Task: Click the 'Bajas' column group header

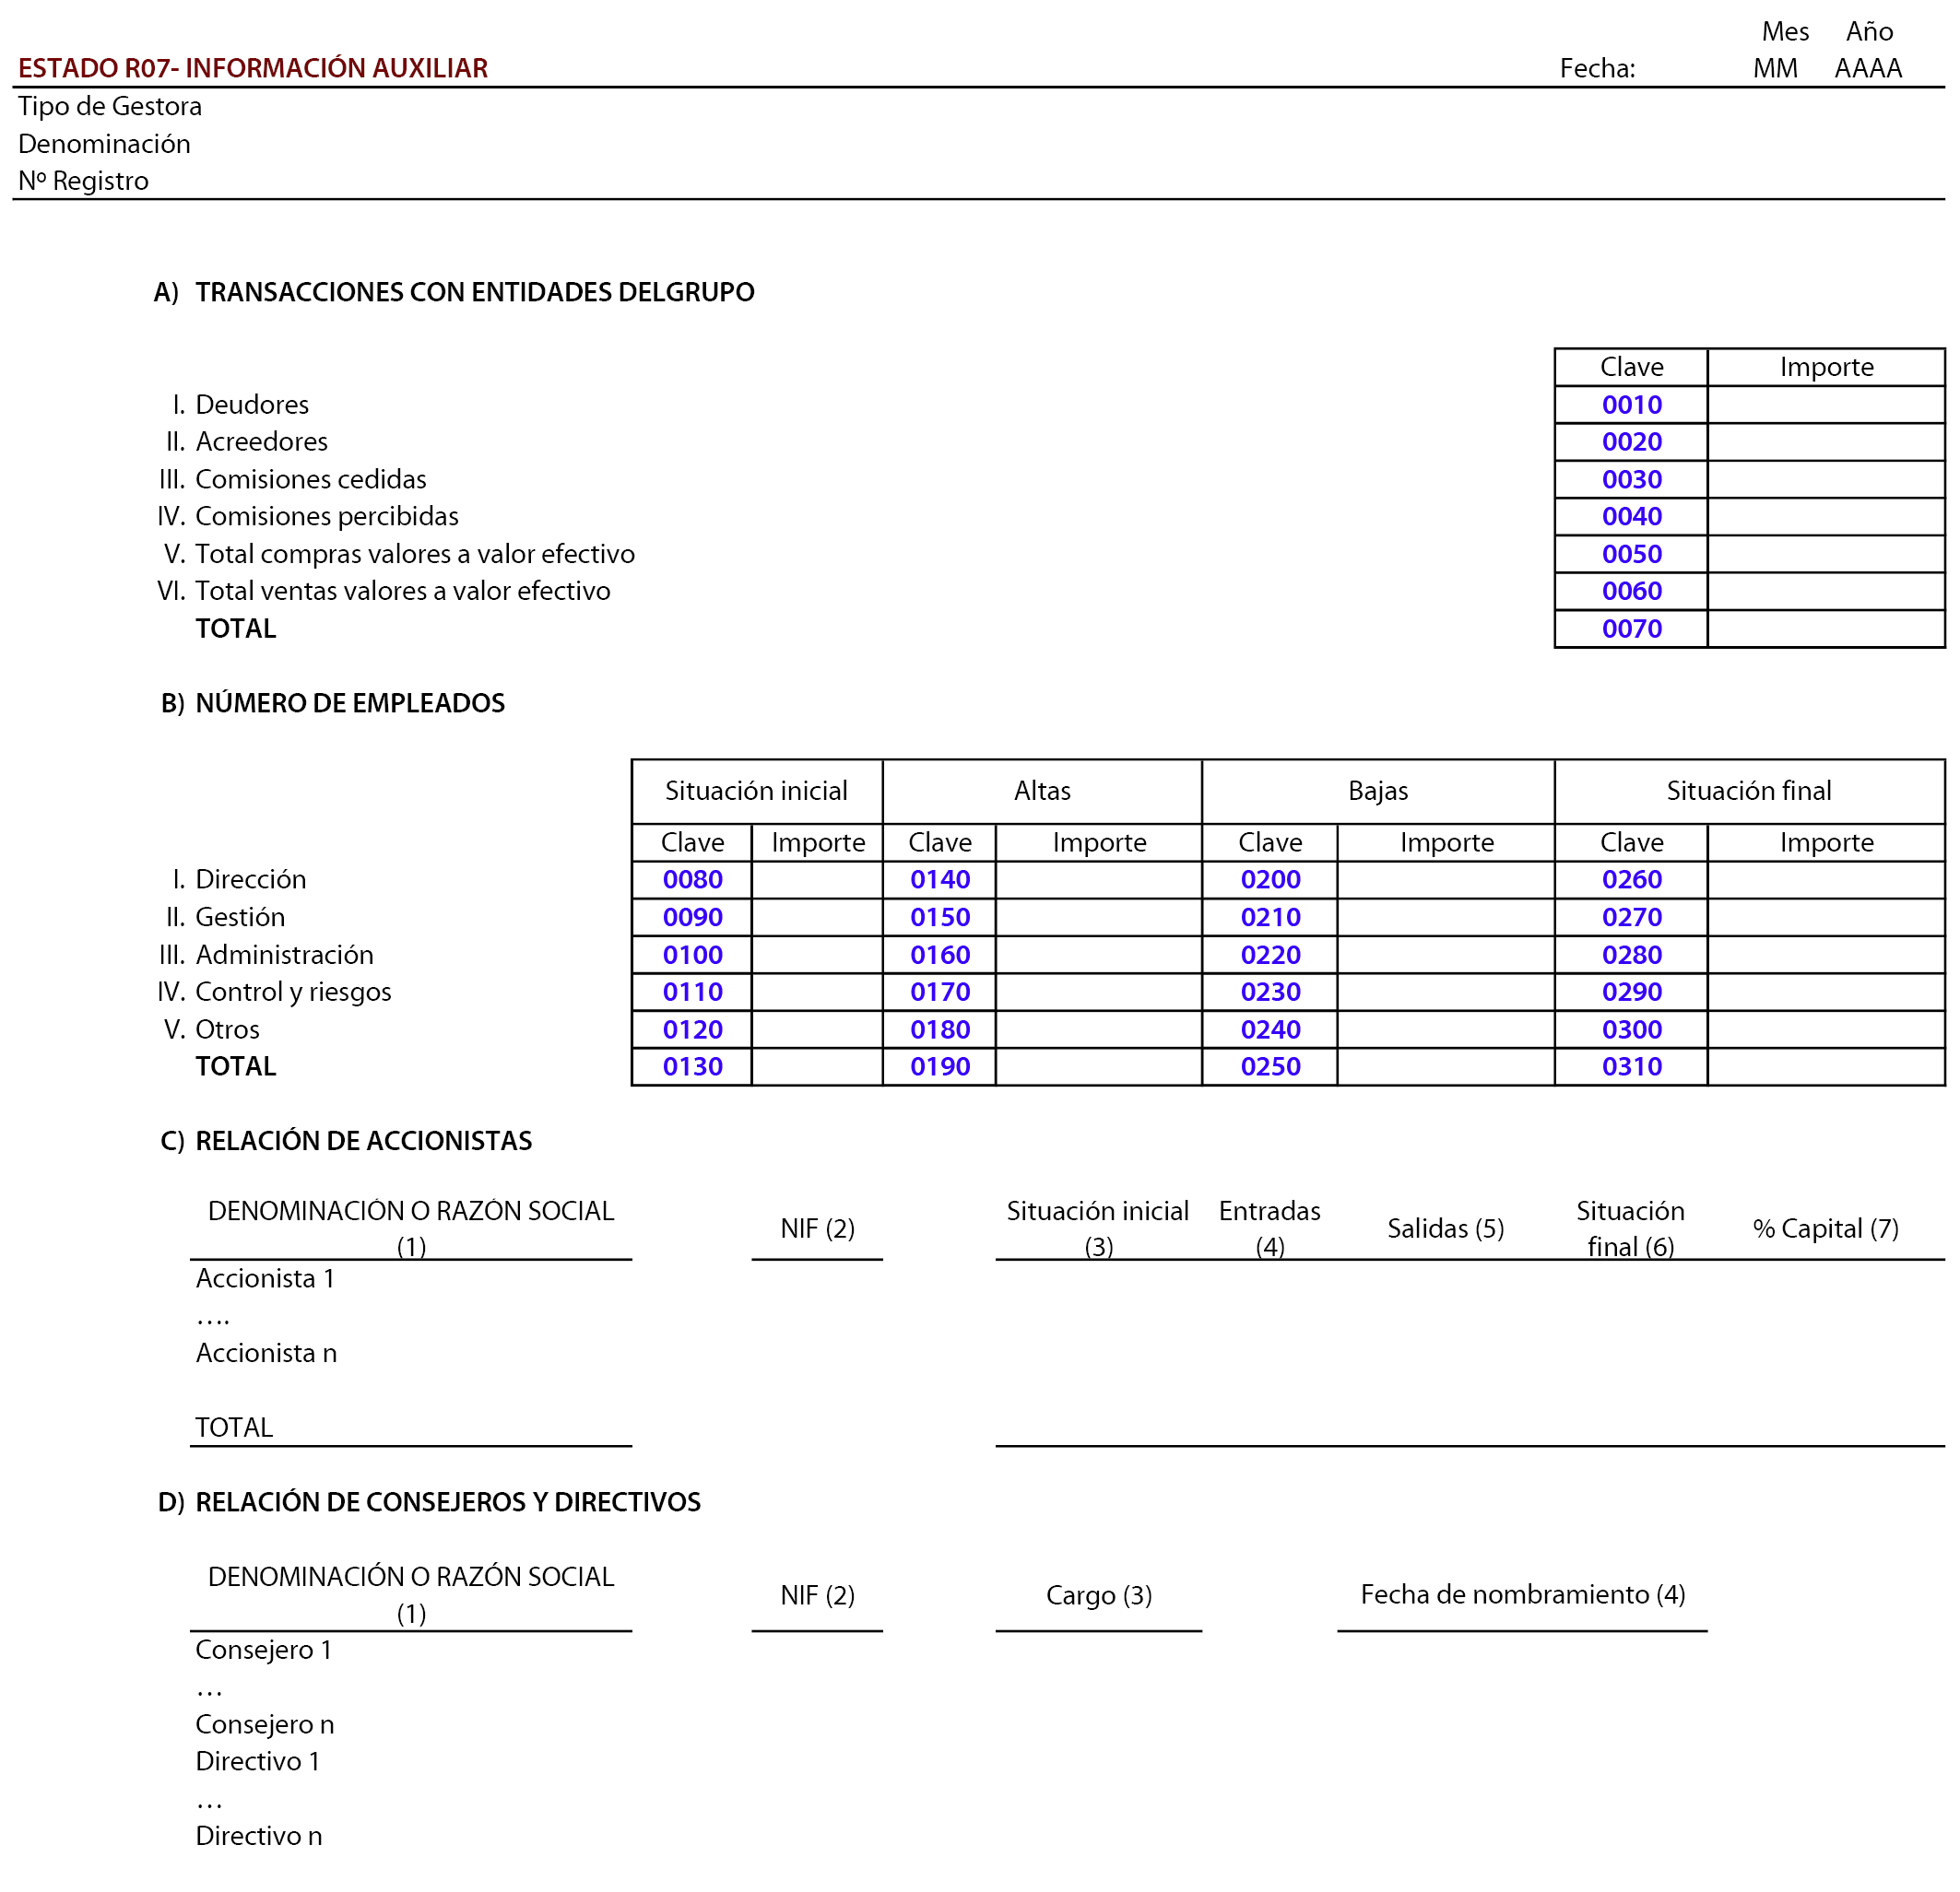Action: click(1378, 792)
